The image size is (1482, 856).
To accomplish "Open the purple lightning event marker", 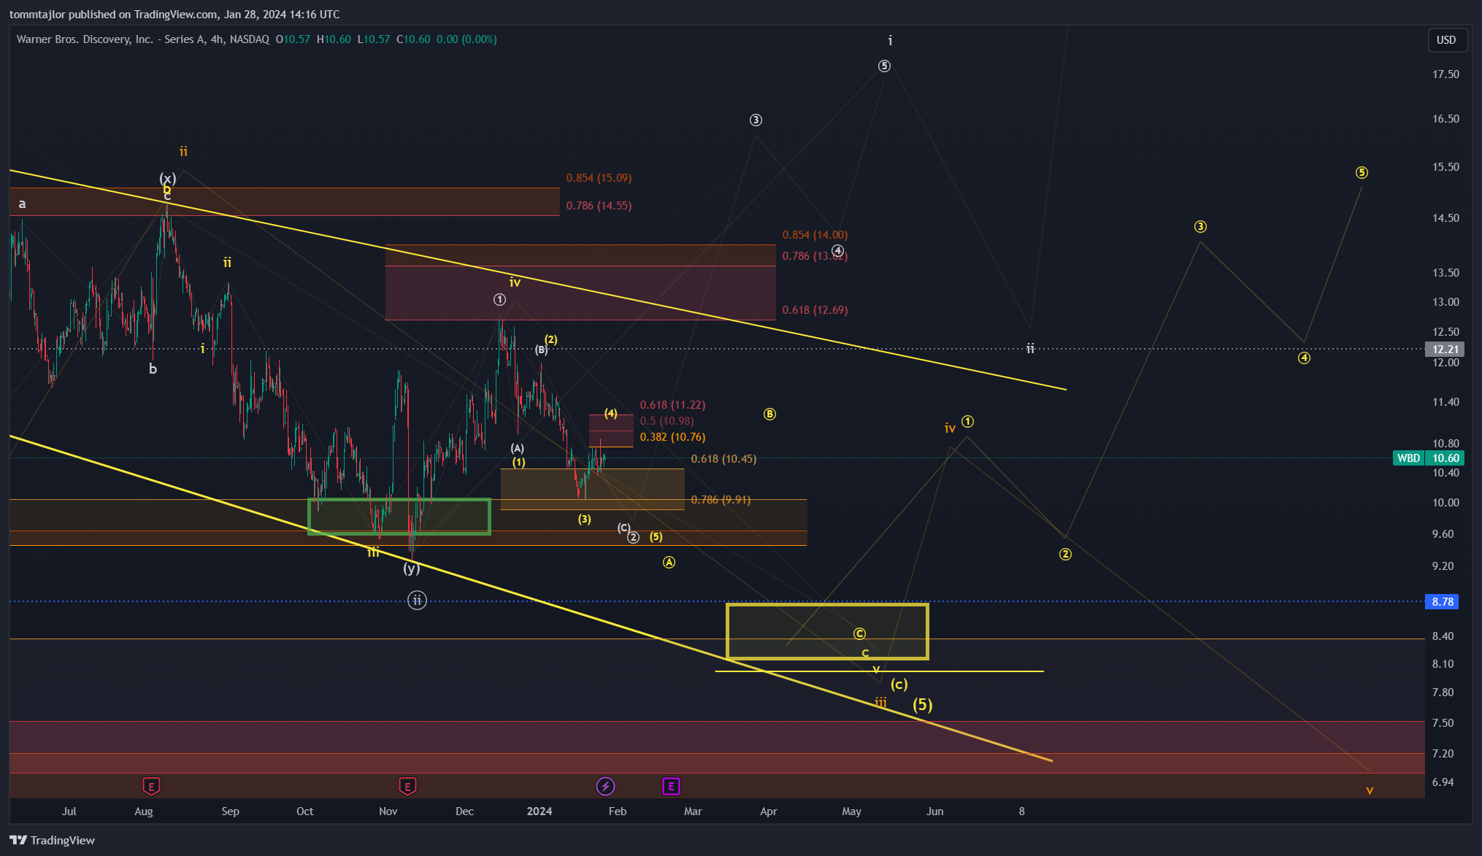I will [605, 786].
